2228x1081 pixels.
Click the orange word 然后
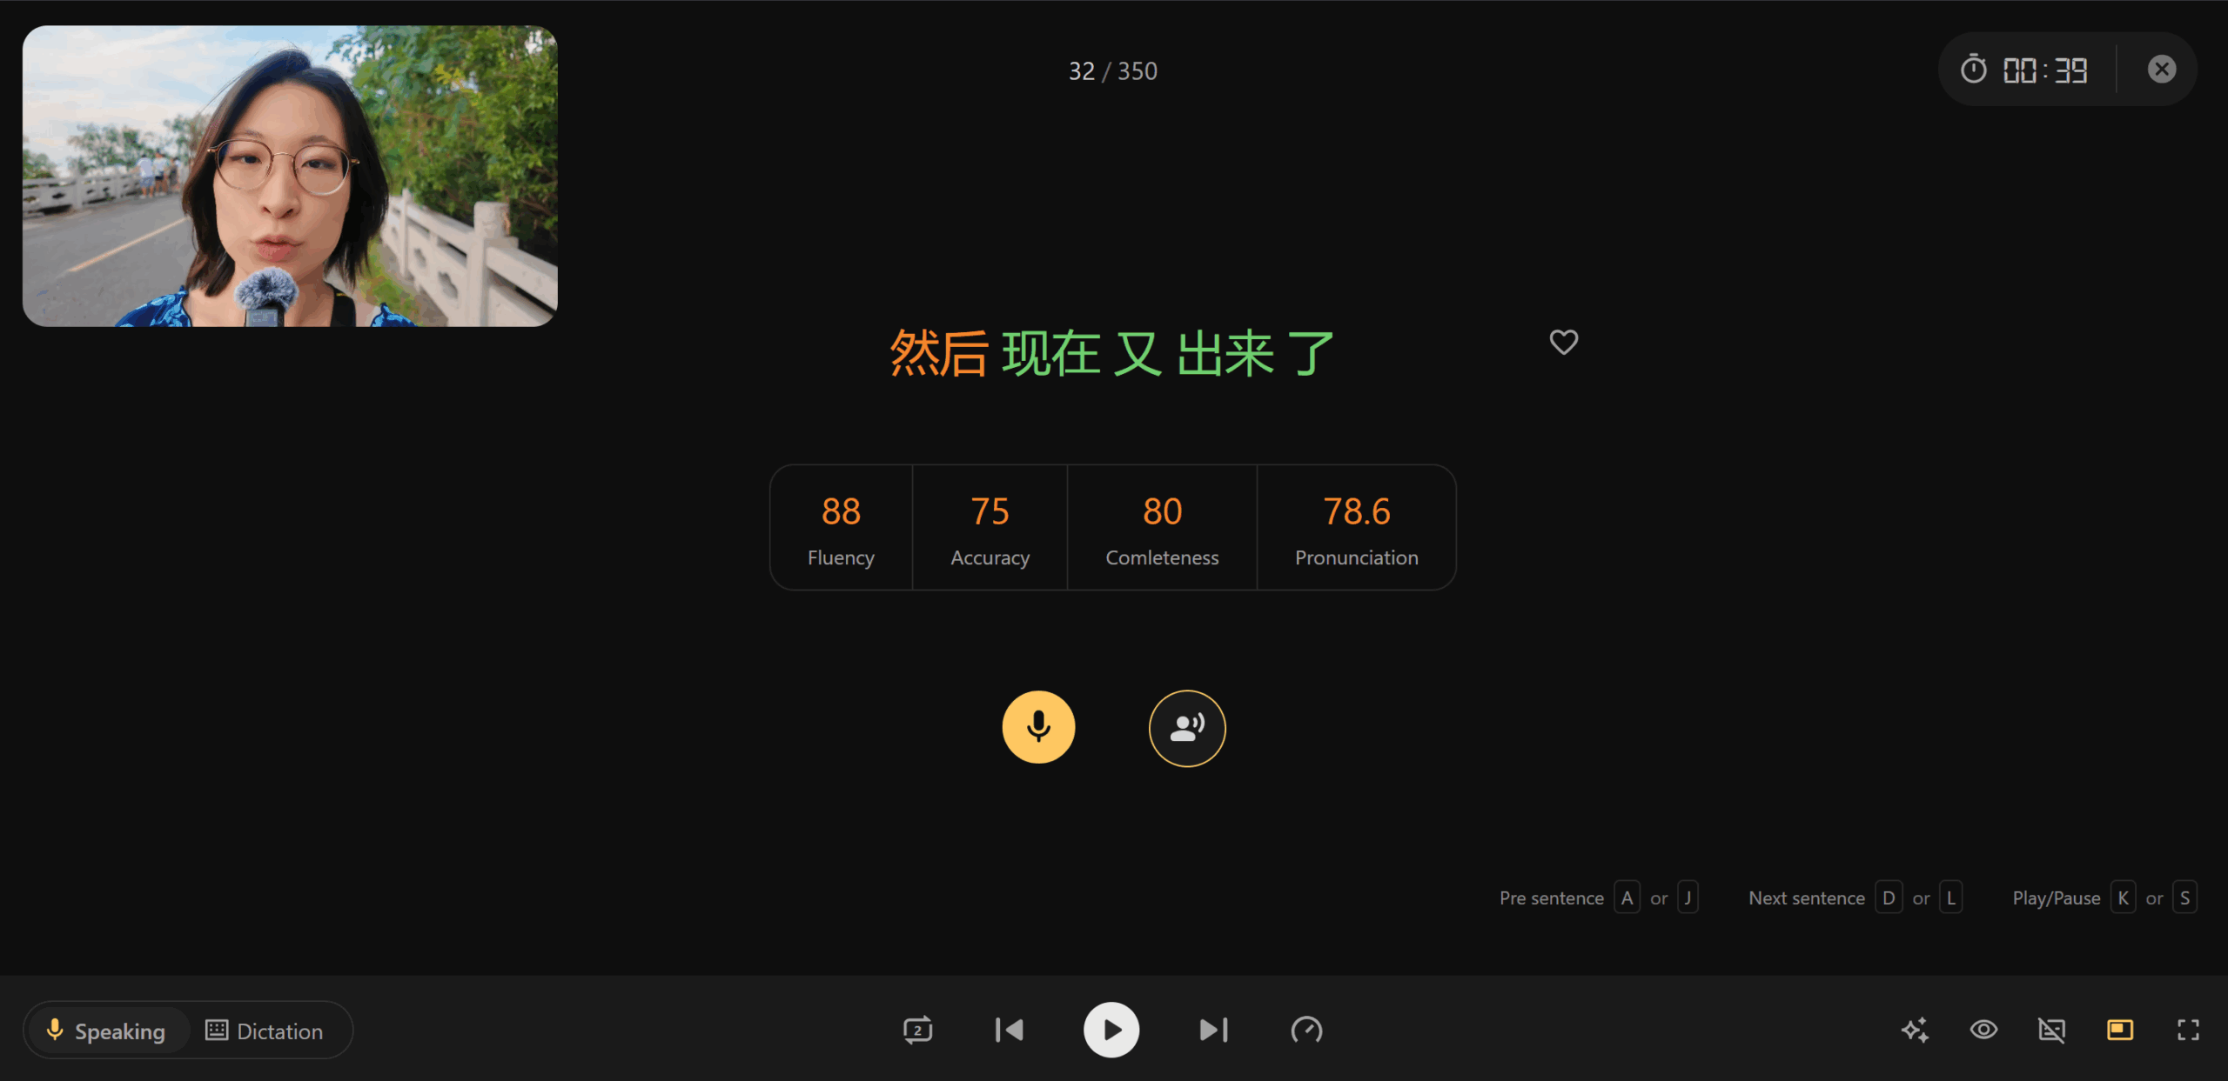point(938,353)
